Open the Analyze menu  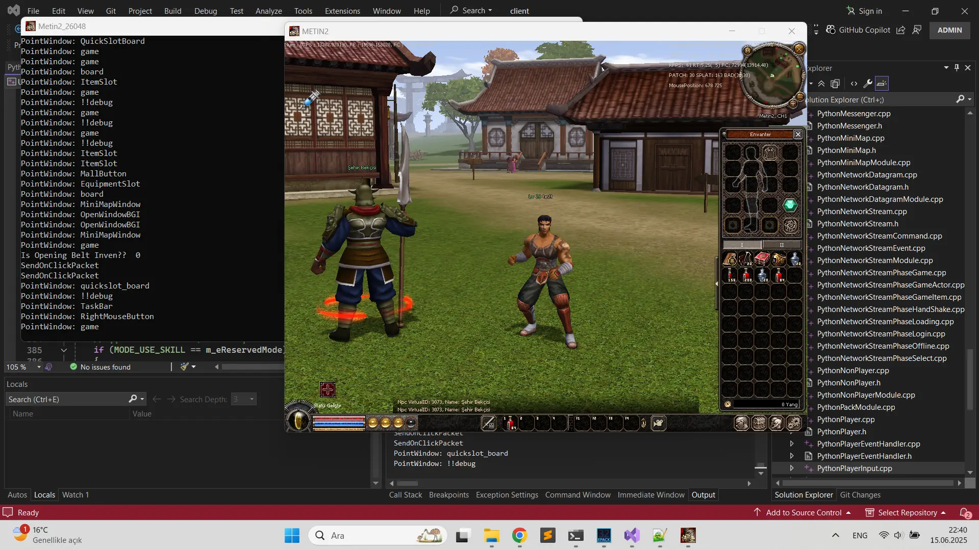tap(268, 11)
